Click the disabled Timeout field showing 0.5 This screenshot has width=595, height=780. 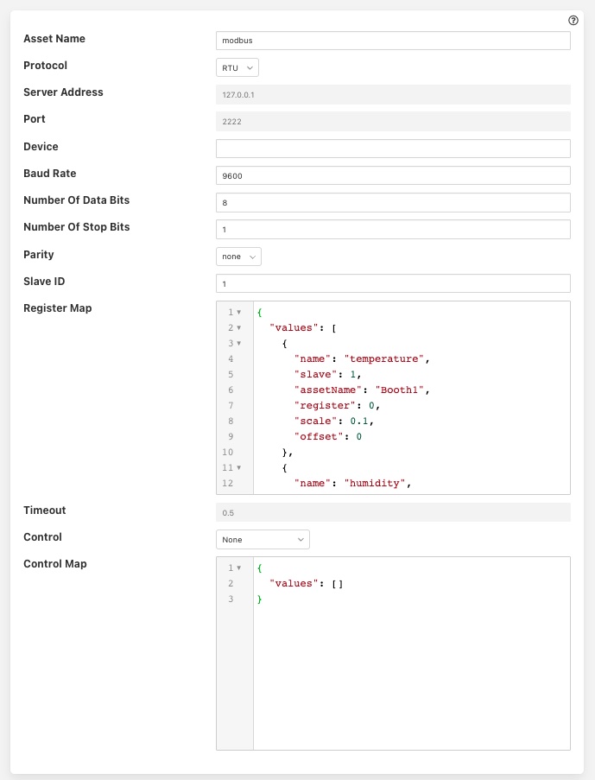[x=393, y=511]
